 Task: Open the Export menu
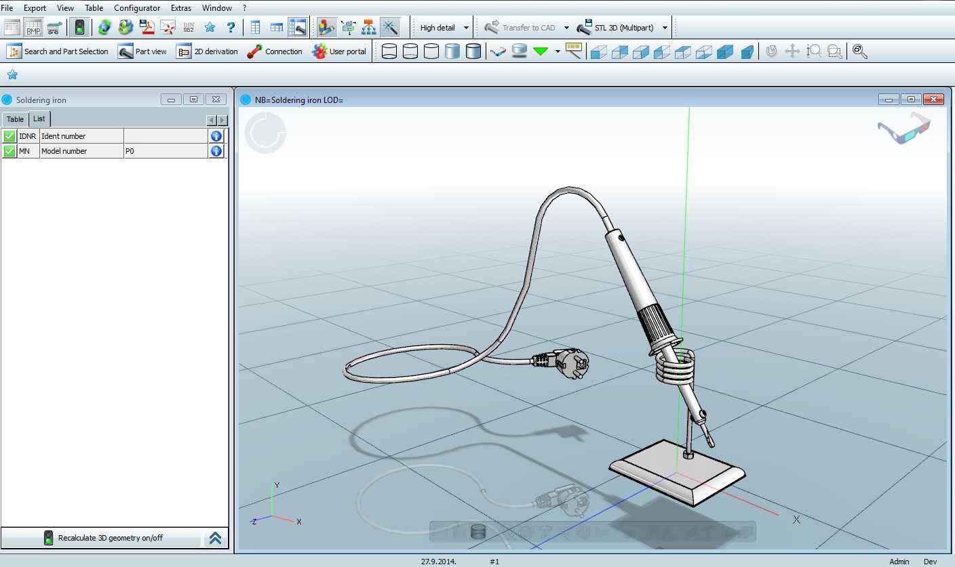35,8
